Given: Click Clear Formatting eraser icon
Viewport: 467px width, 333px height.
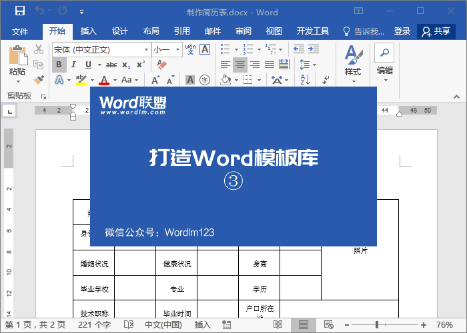Looking at the screenshot, I should [161, 65].
